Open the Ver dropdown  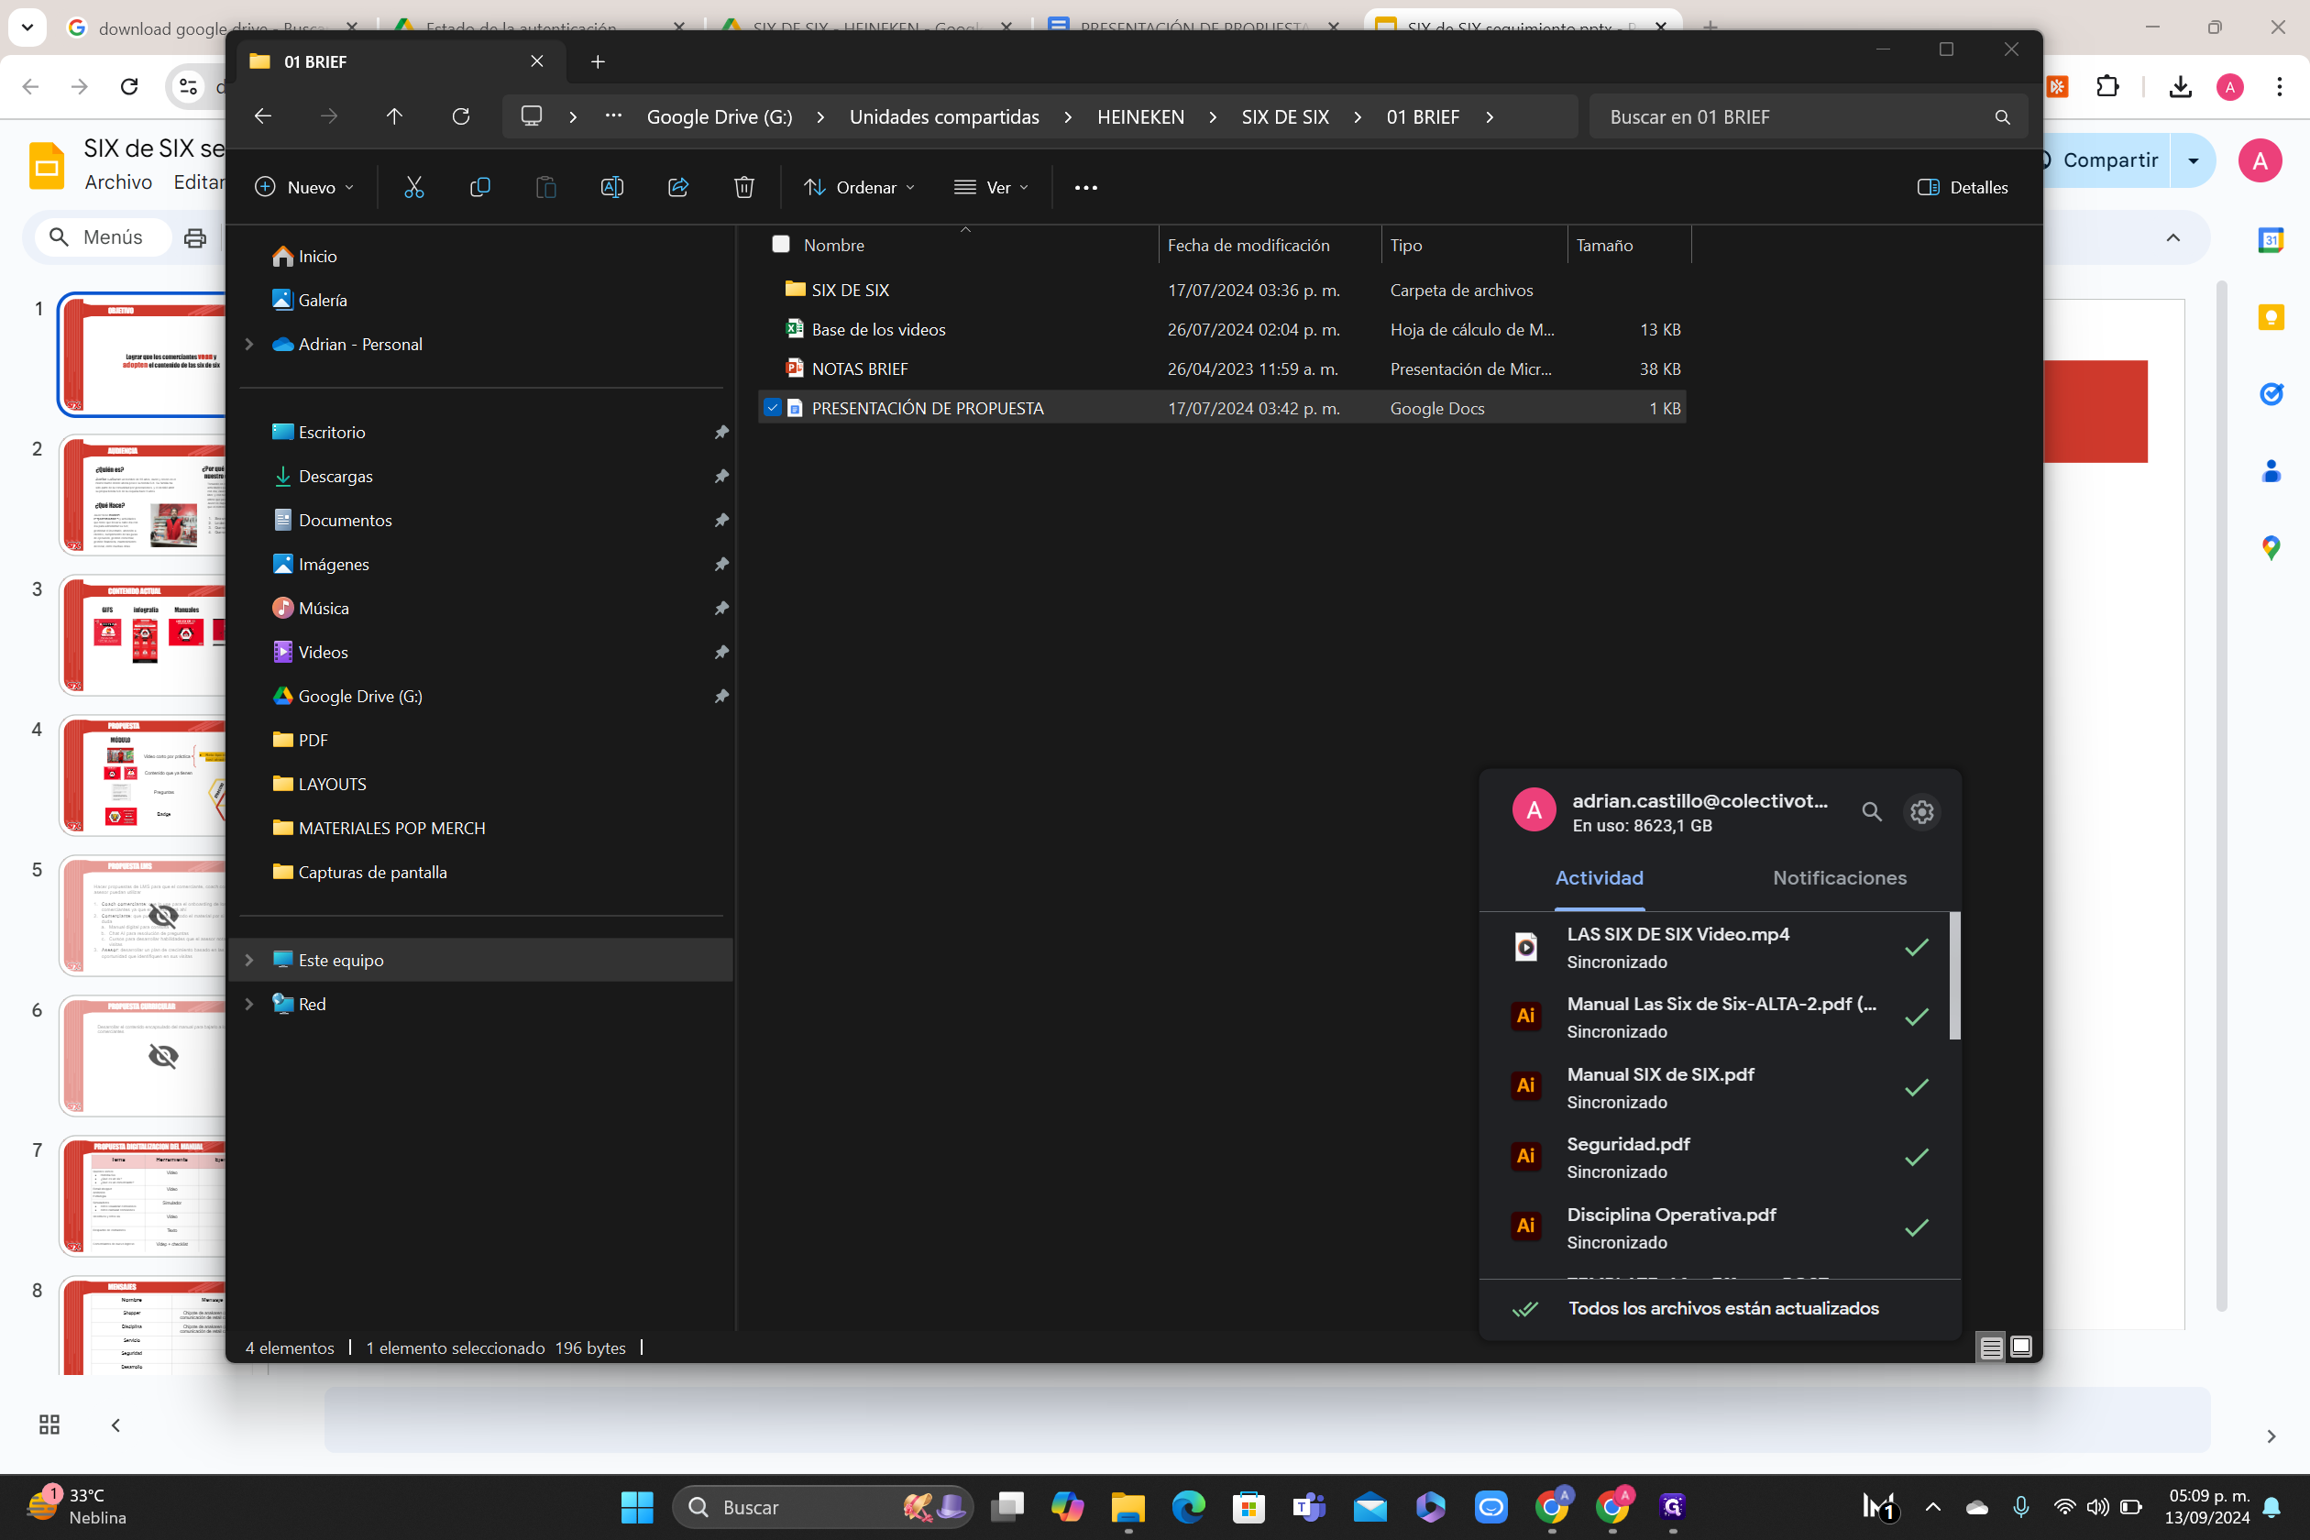(991, 188)
